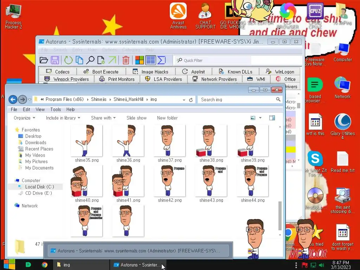
Task: Open the Avast Antivirus desktop icon
Action: 178,15
